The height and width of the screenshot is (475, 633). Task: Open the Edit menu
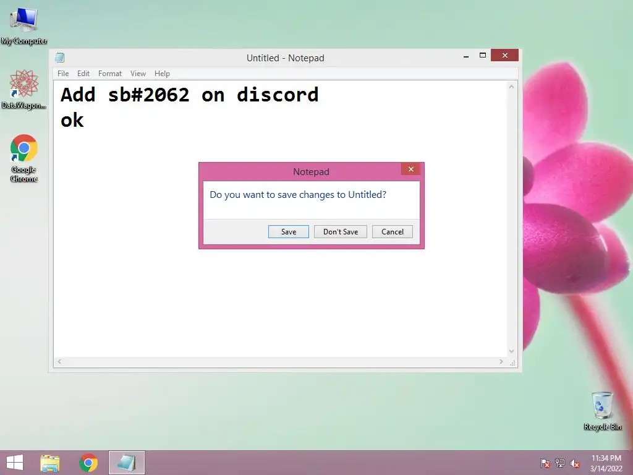[83, 74]
